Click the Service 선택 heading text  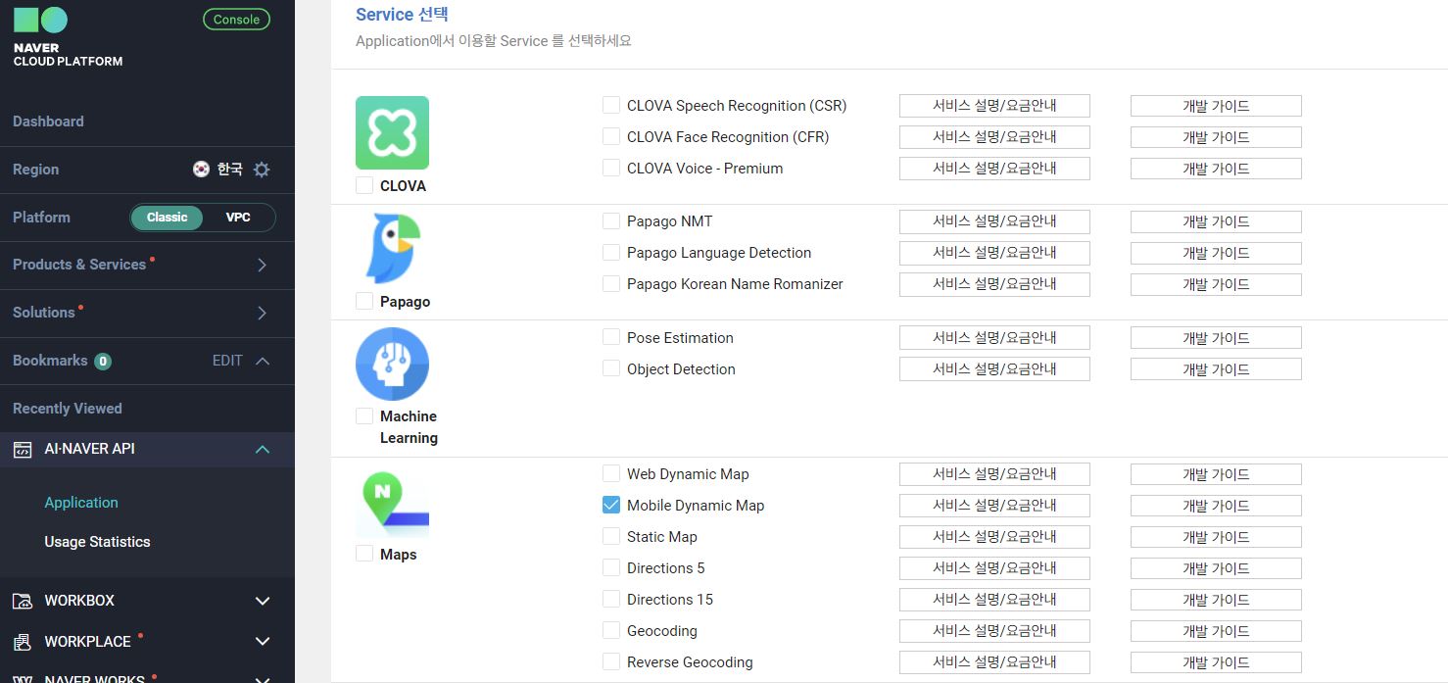402,15
